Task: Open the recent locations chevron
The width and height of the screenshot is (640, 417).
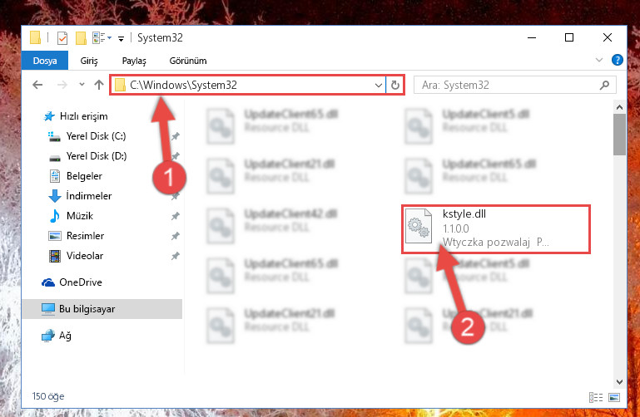Action: [x=82, y=84]
